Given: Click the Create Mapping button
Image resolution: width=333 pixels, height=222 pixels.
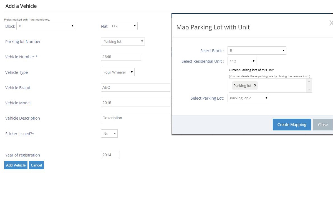Looking at the screenshot, I should coord(292,125).
